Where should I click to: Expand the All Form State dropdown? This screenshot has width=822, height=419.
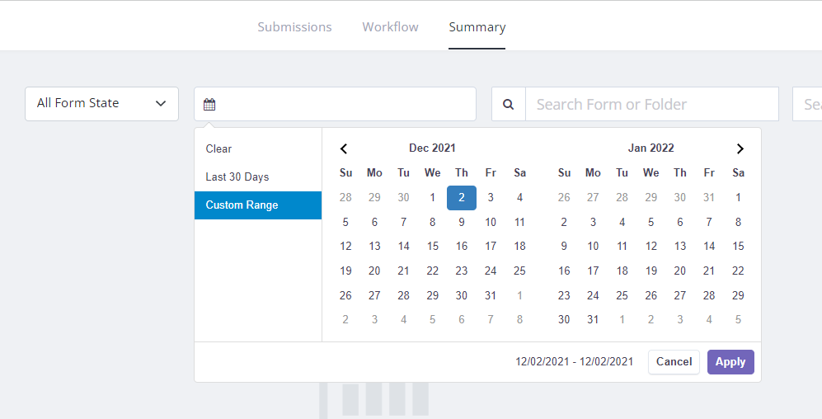coord(101,104)
